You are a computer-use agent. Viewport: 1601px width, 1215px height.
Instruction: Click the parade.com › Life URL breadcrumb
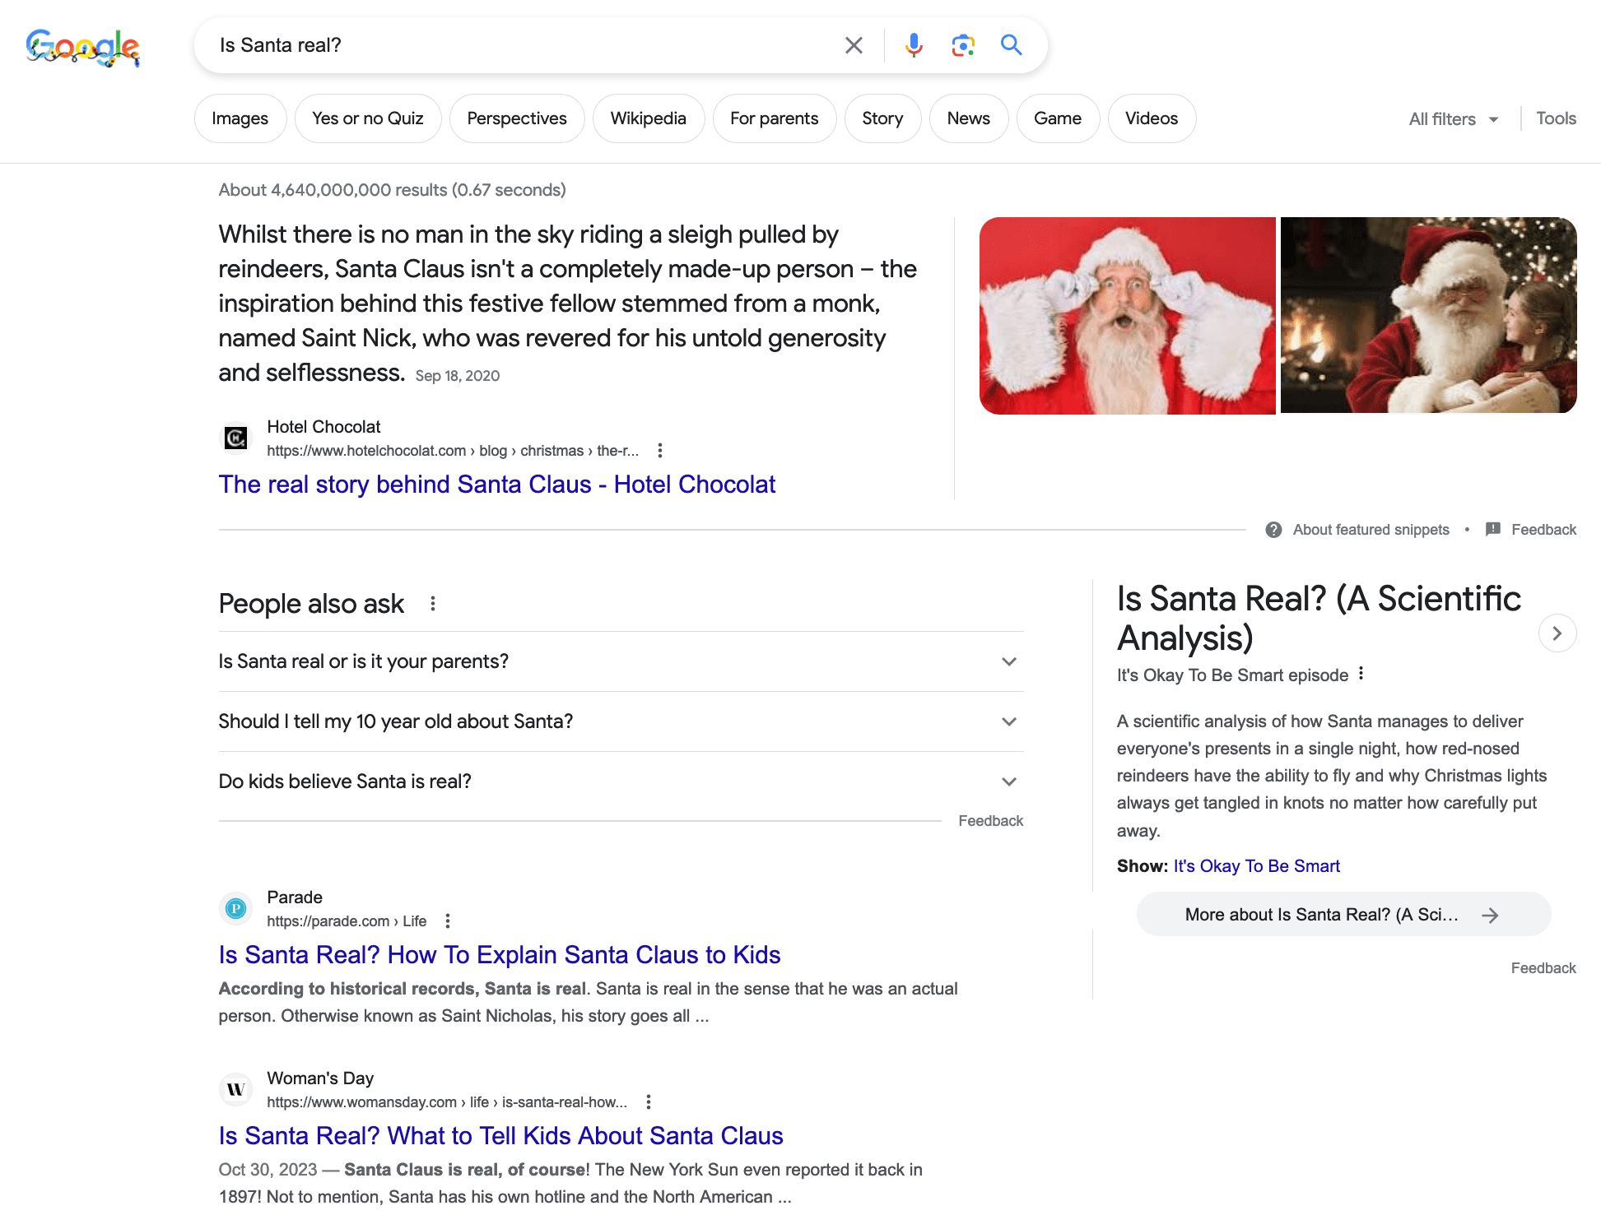[347, 921]
